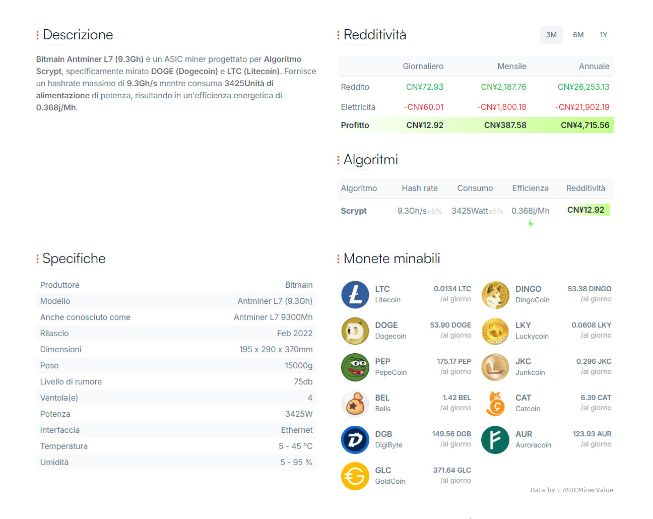
Task: Open the BEL Bells link
Action: coord(383,403)
